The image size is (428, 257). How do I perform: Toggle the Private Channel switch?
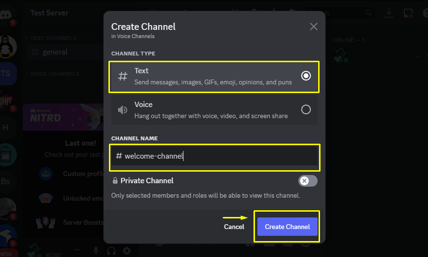pos(308,181)
